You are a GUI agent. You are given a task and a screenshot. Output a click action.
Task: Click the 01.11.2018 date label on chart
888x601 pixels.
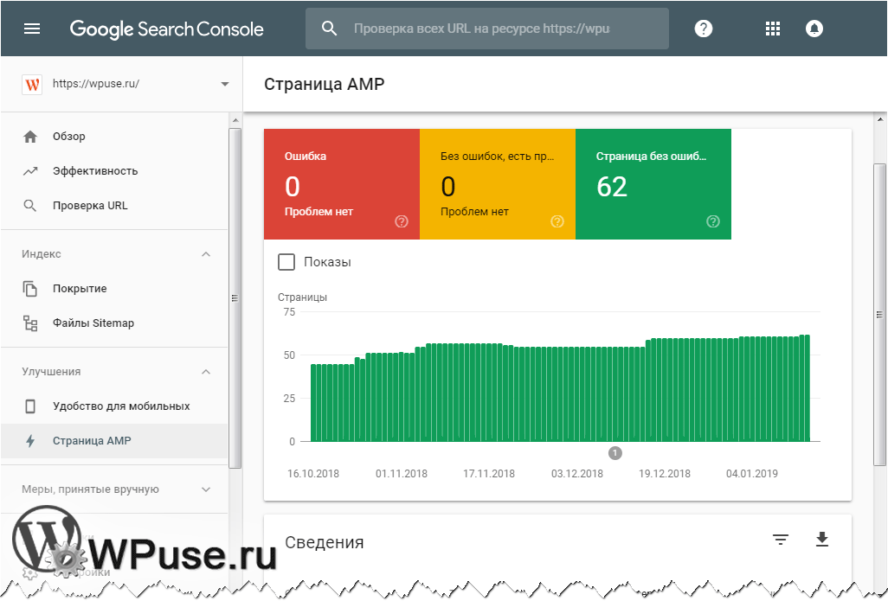(x=402, y=474)
